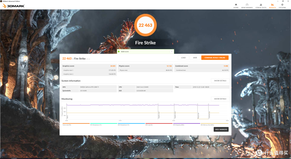Click the System information heading
This screenshot has width=291, height=159.
click(71, 81)
